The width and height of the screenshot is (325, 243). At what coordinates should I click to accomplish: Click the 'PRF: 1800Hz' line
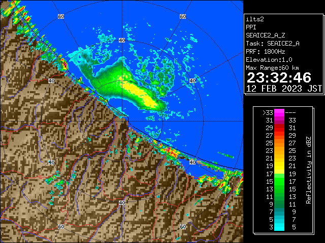266,52
